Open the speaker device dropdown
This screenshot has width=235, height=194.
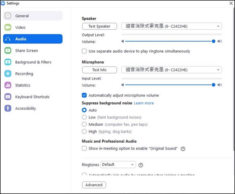218,26
